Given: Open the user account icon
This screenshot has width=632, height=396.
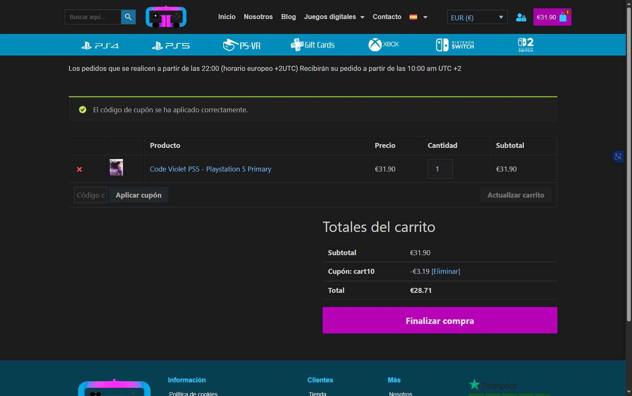Looking at the screenshot, I should pos(521,17).
